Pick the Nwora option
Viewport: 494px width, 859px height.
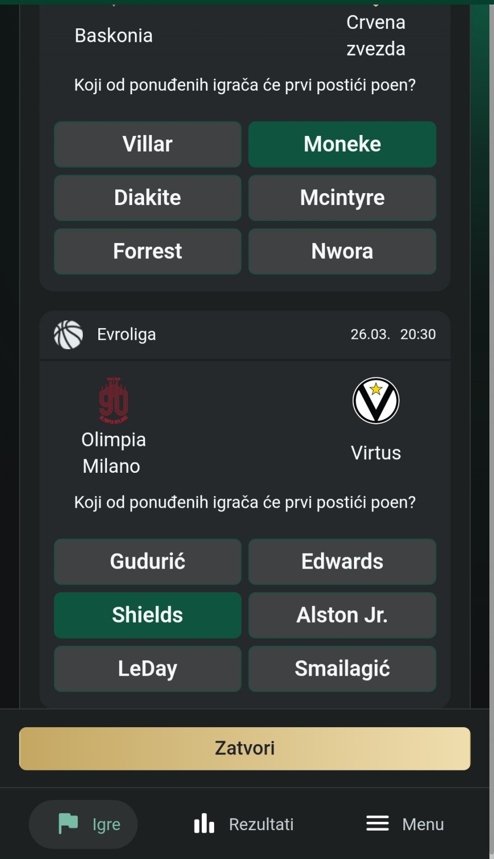click(x=342, y=251)
